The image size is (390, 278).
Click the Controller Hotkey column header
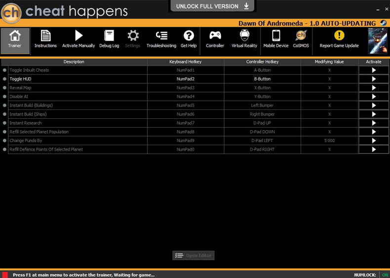pos(263,62)
